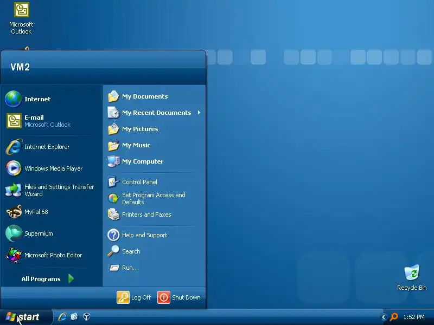The width and height of the screenshot is (434, 325).
Task: Click the 'Supermium' text label
Action: click(x=39, y=233)
